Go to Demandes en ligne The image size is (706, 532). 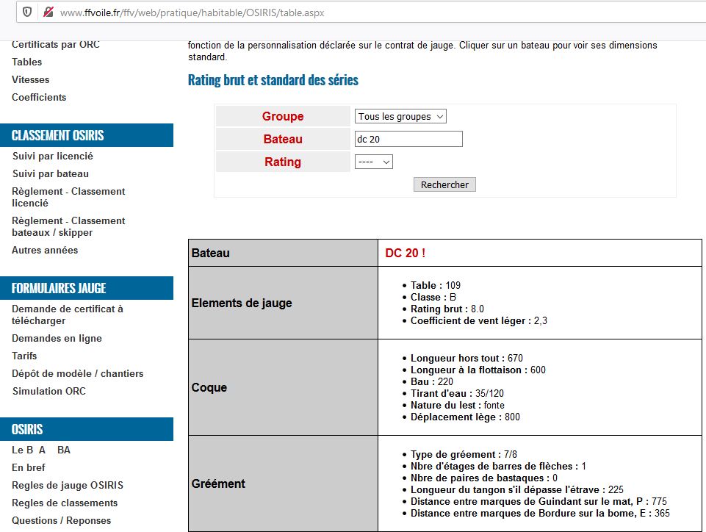pos(57,339)
